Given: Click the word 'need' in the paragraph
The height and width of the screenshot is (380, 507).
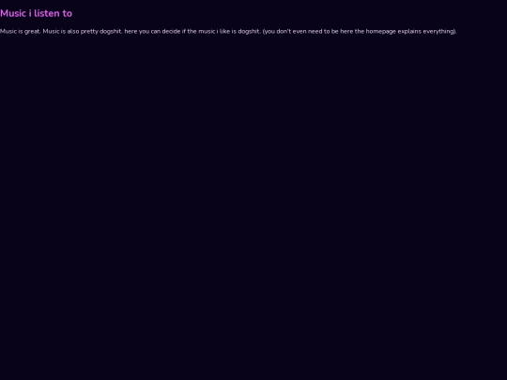Looking at the screenshot, I should coord(315,31).
